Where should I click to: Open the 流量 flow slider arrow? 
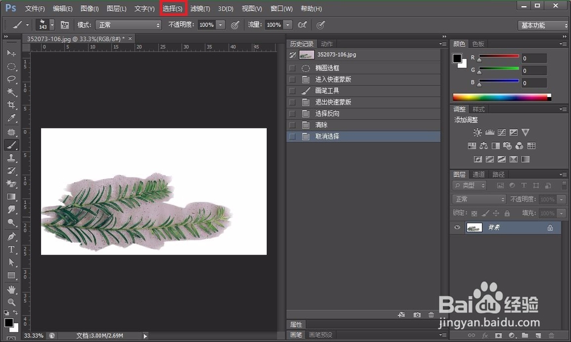pos(288,25)
